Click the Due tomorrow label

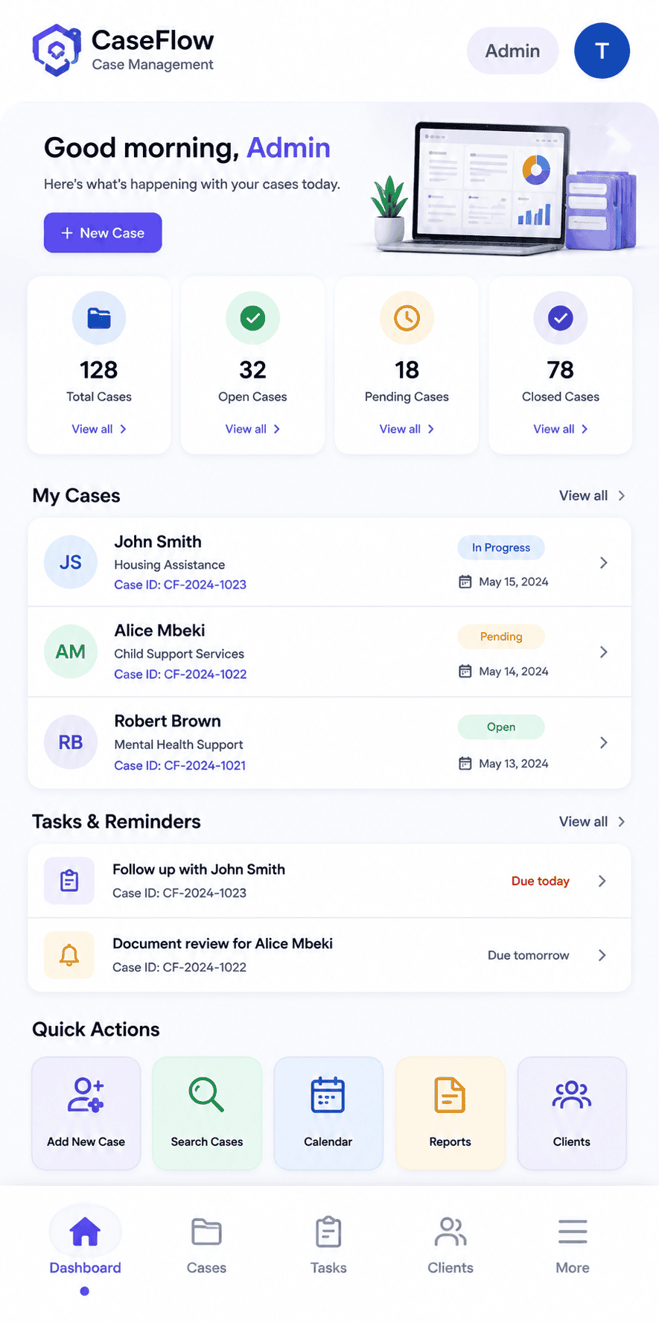pos(529,956)
